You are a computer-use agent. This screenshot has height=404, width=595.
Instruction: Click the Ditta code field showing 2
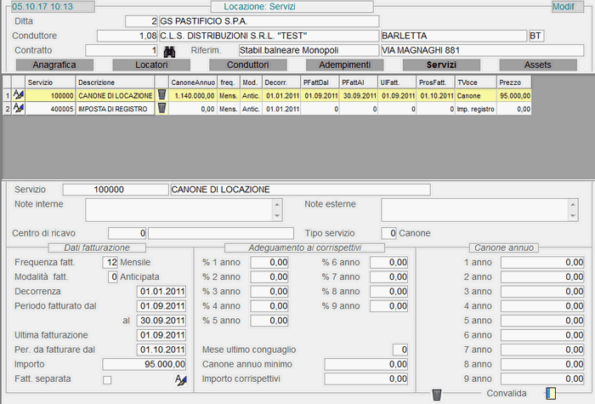[141, 21]
